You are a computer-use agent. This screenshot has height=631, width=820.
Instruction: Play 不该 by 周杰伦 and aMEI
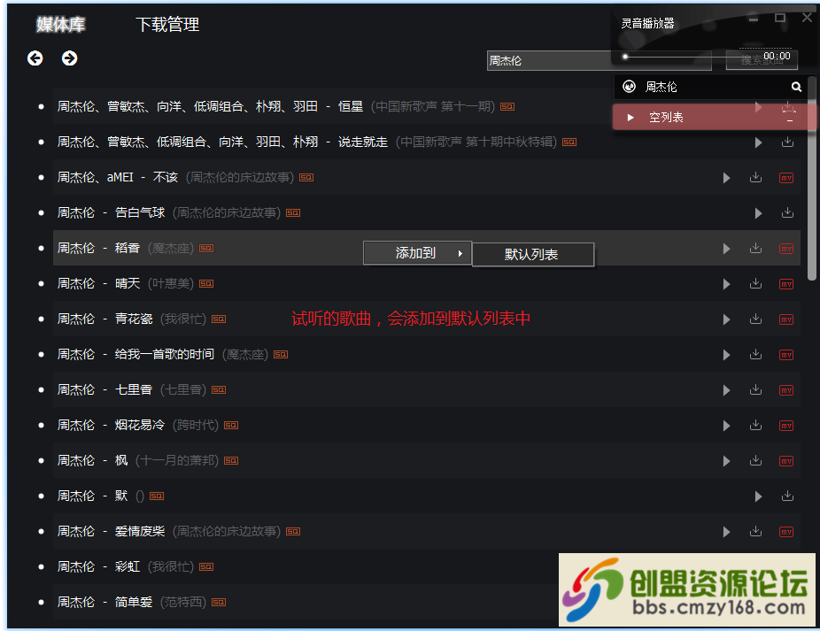[726, 178]
